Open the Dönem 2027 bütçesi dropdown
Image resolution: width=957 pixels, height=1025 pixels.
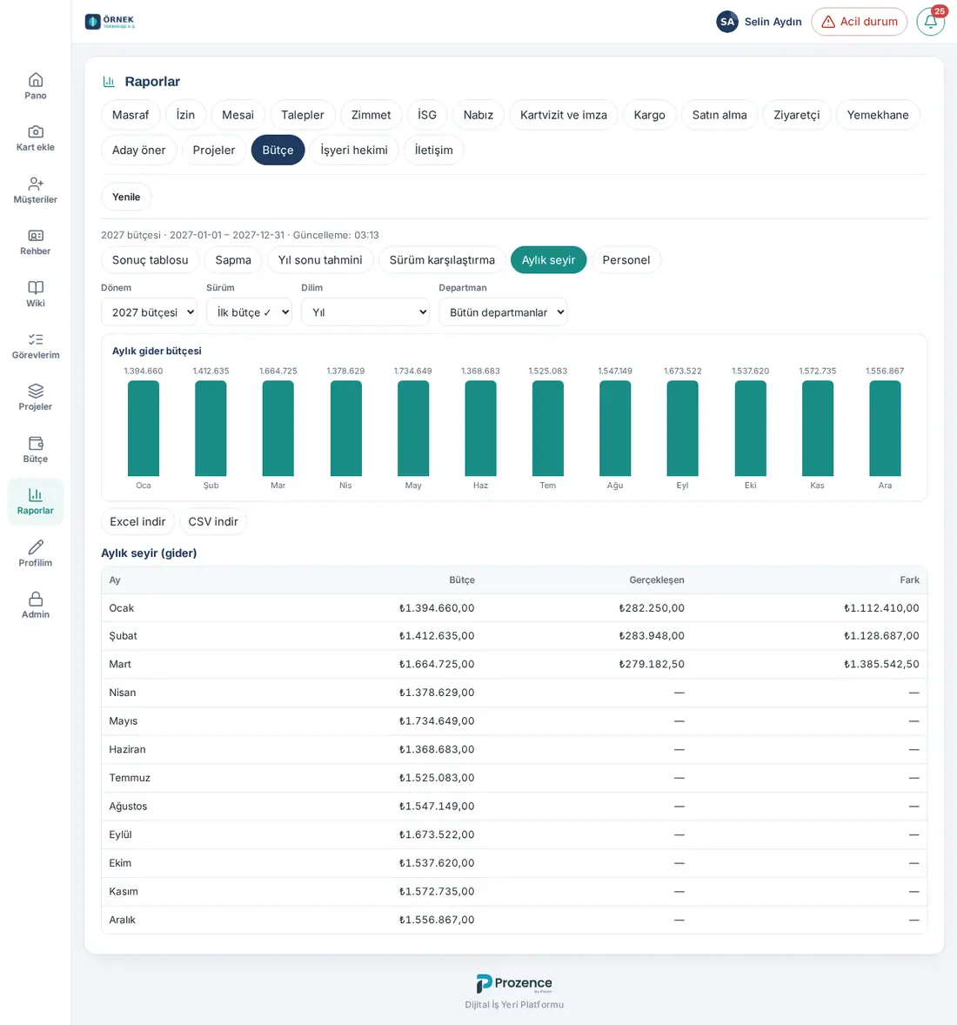pos(149,312)
